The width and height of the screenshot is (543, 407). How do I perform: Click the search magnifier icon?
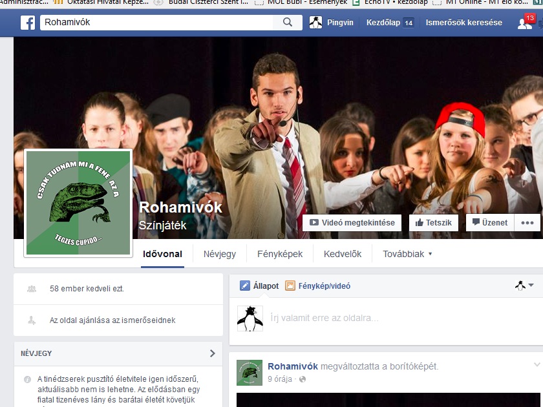pyautogui.click(x=288, y=22)
